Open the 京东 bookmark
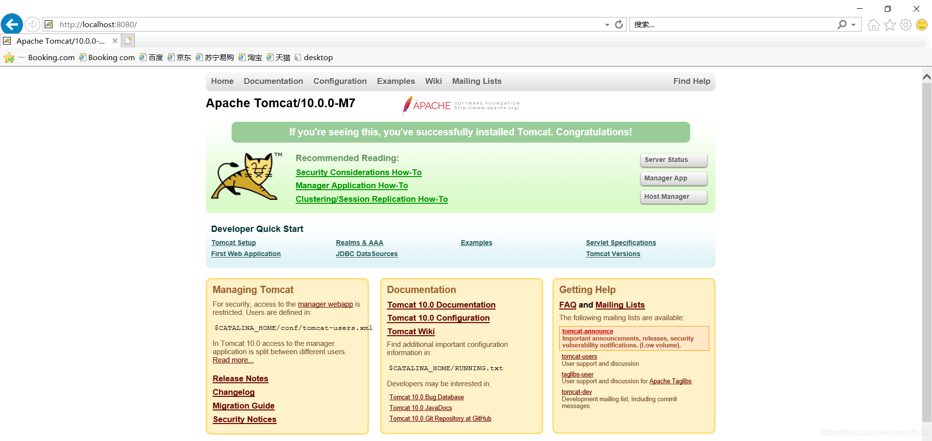Viewport: 932px width, 441px height. click(179, 58)
